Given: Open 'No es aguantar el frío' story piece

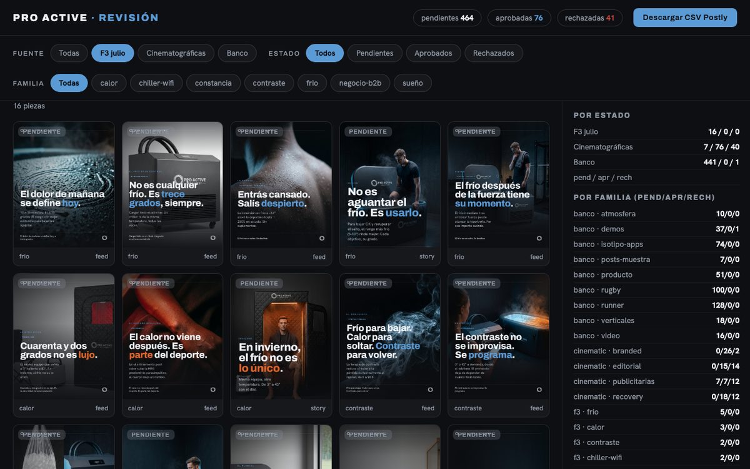Looking at the screenshot, I should (390, 193).
